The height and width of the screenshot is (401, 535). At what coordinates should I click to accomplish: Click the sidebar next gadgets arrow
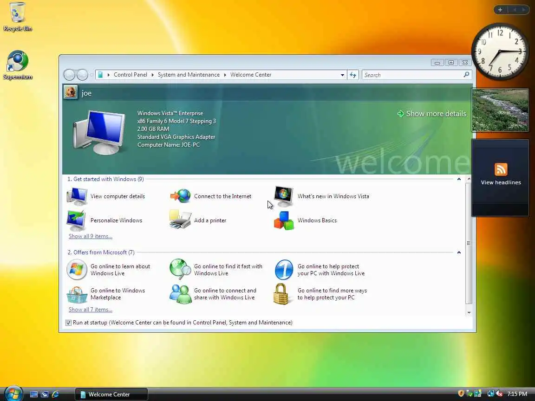(524, 10)
